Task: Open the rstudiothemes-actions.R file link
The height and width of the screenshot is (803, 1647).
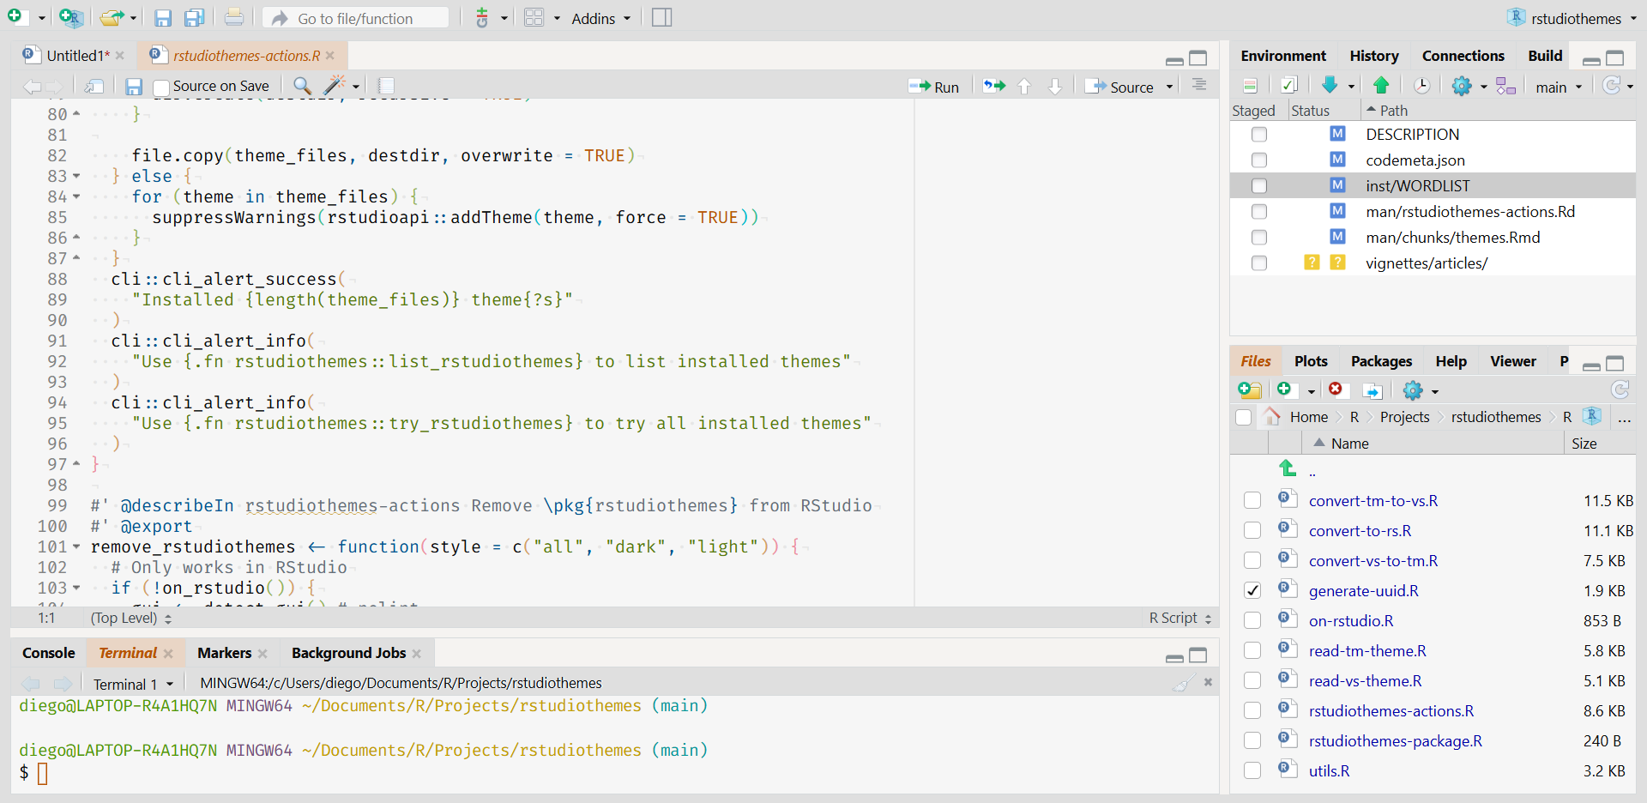Action: coord(1391,710)
